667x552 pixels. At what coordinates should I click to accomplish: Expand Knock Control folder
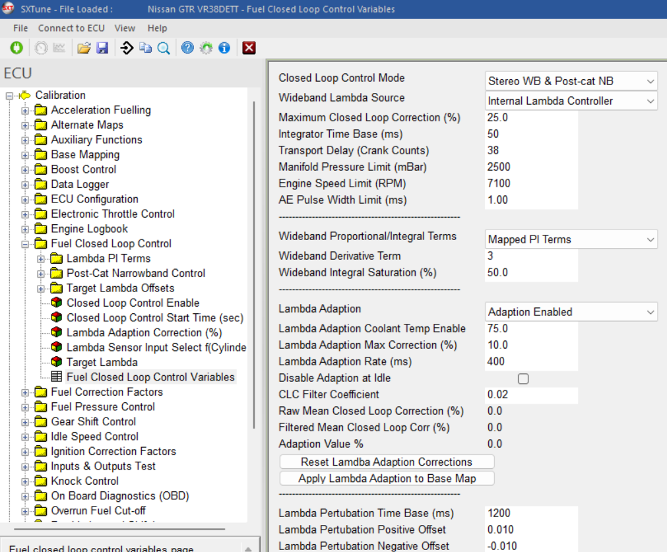[x=25, y=482]
